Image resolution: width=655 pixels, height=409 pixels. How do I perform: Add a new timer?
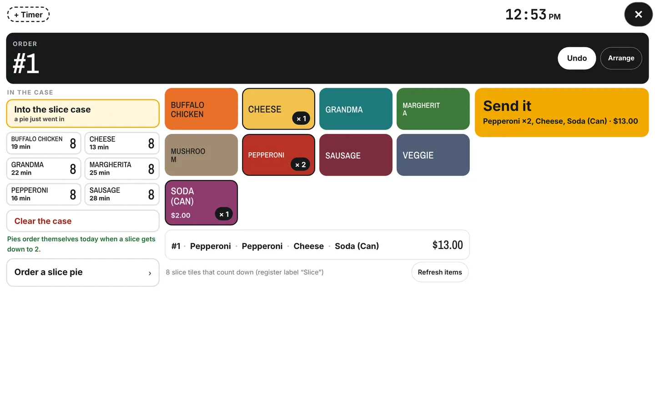tap(28, 15)
